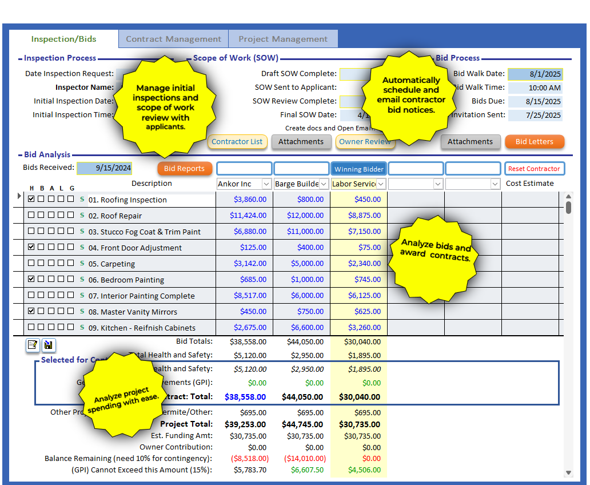Check the G checkbox for Kitchen Refinish Cabinets
The height and width of the screenshot is (485, 590).
[71, 327]
